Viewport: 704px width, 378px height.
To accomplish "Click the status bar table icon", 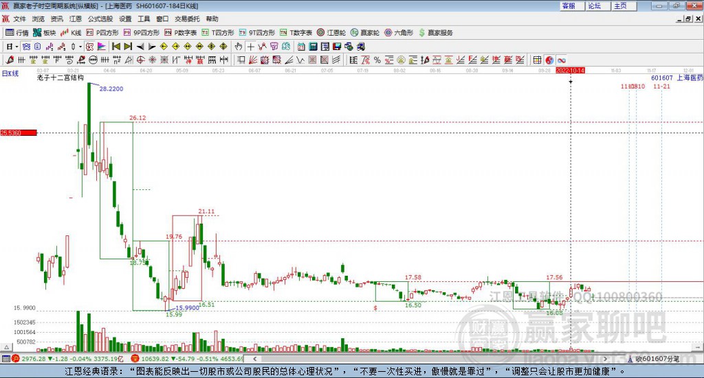I will tap(5, 359).
